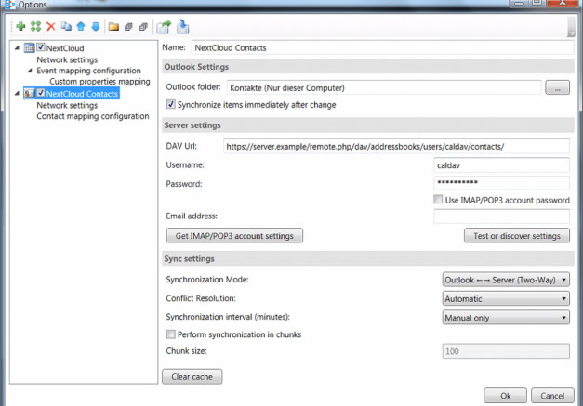Uncheck the NextCloud Contacts profile checkbox

(41, 93)
